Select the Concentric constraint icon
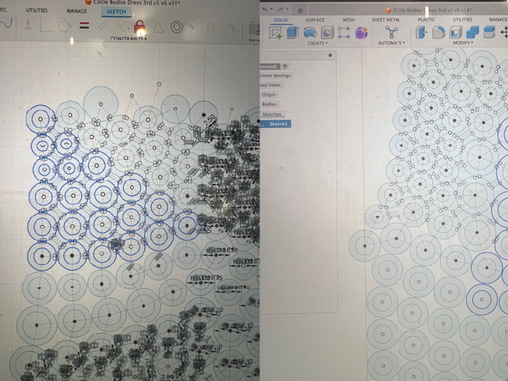Viewport: 508px width, 381px height. (x=177, y=28)
